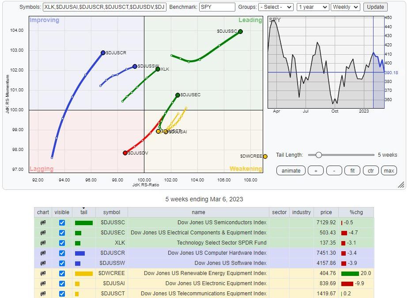Focus the Benchmark SPY input field

tap(217, 7)
